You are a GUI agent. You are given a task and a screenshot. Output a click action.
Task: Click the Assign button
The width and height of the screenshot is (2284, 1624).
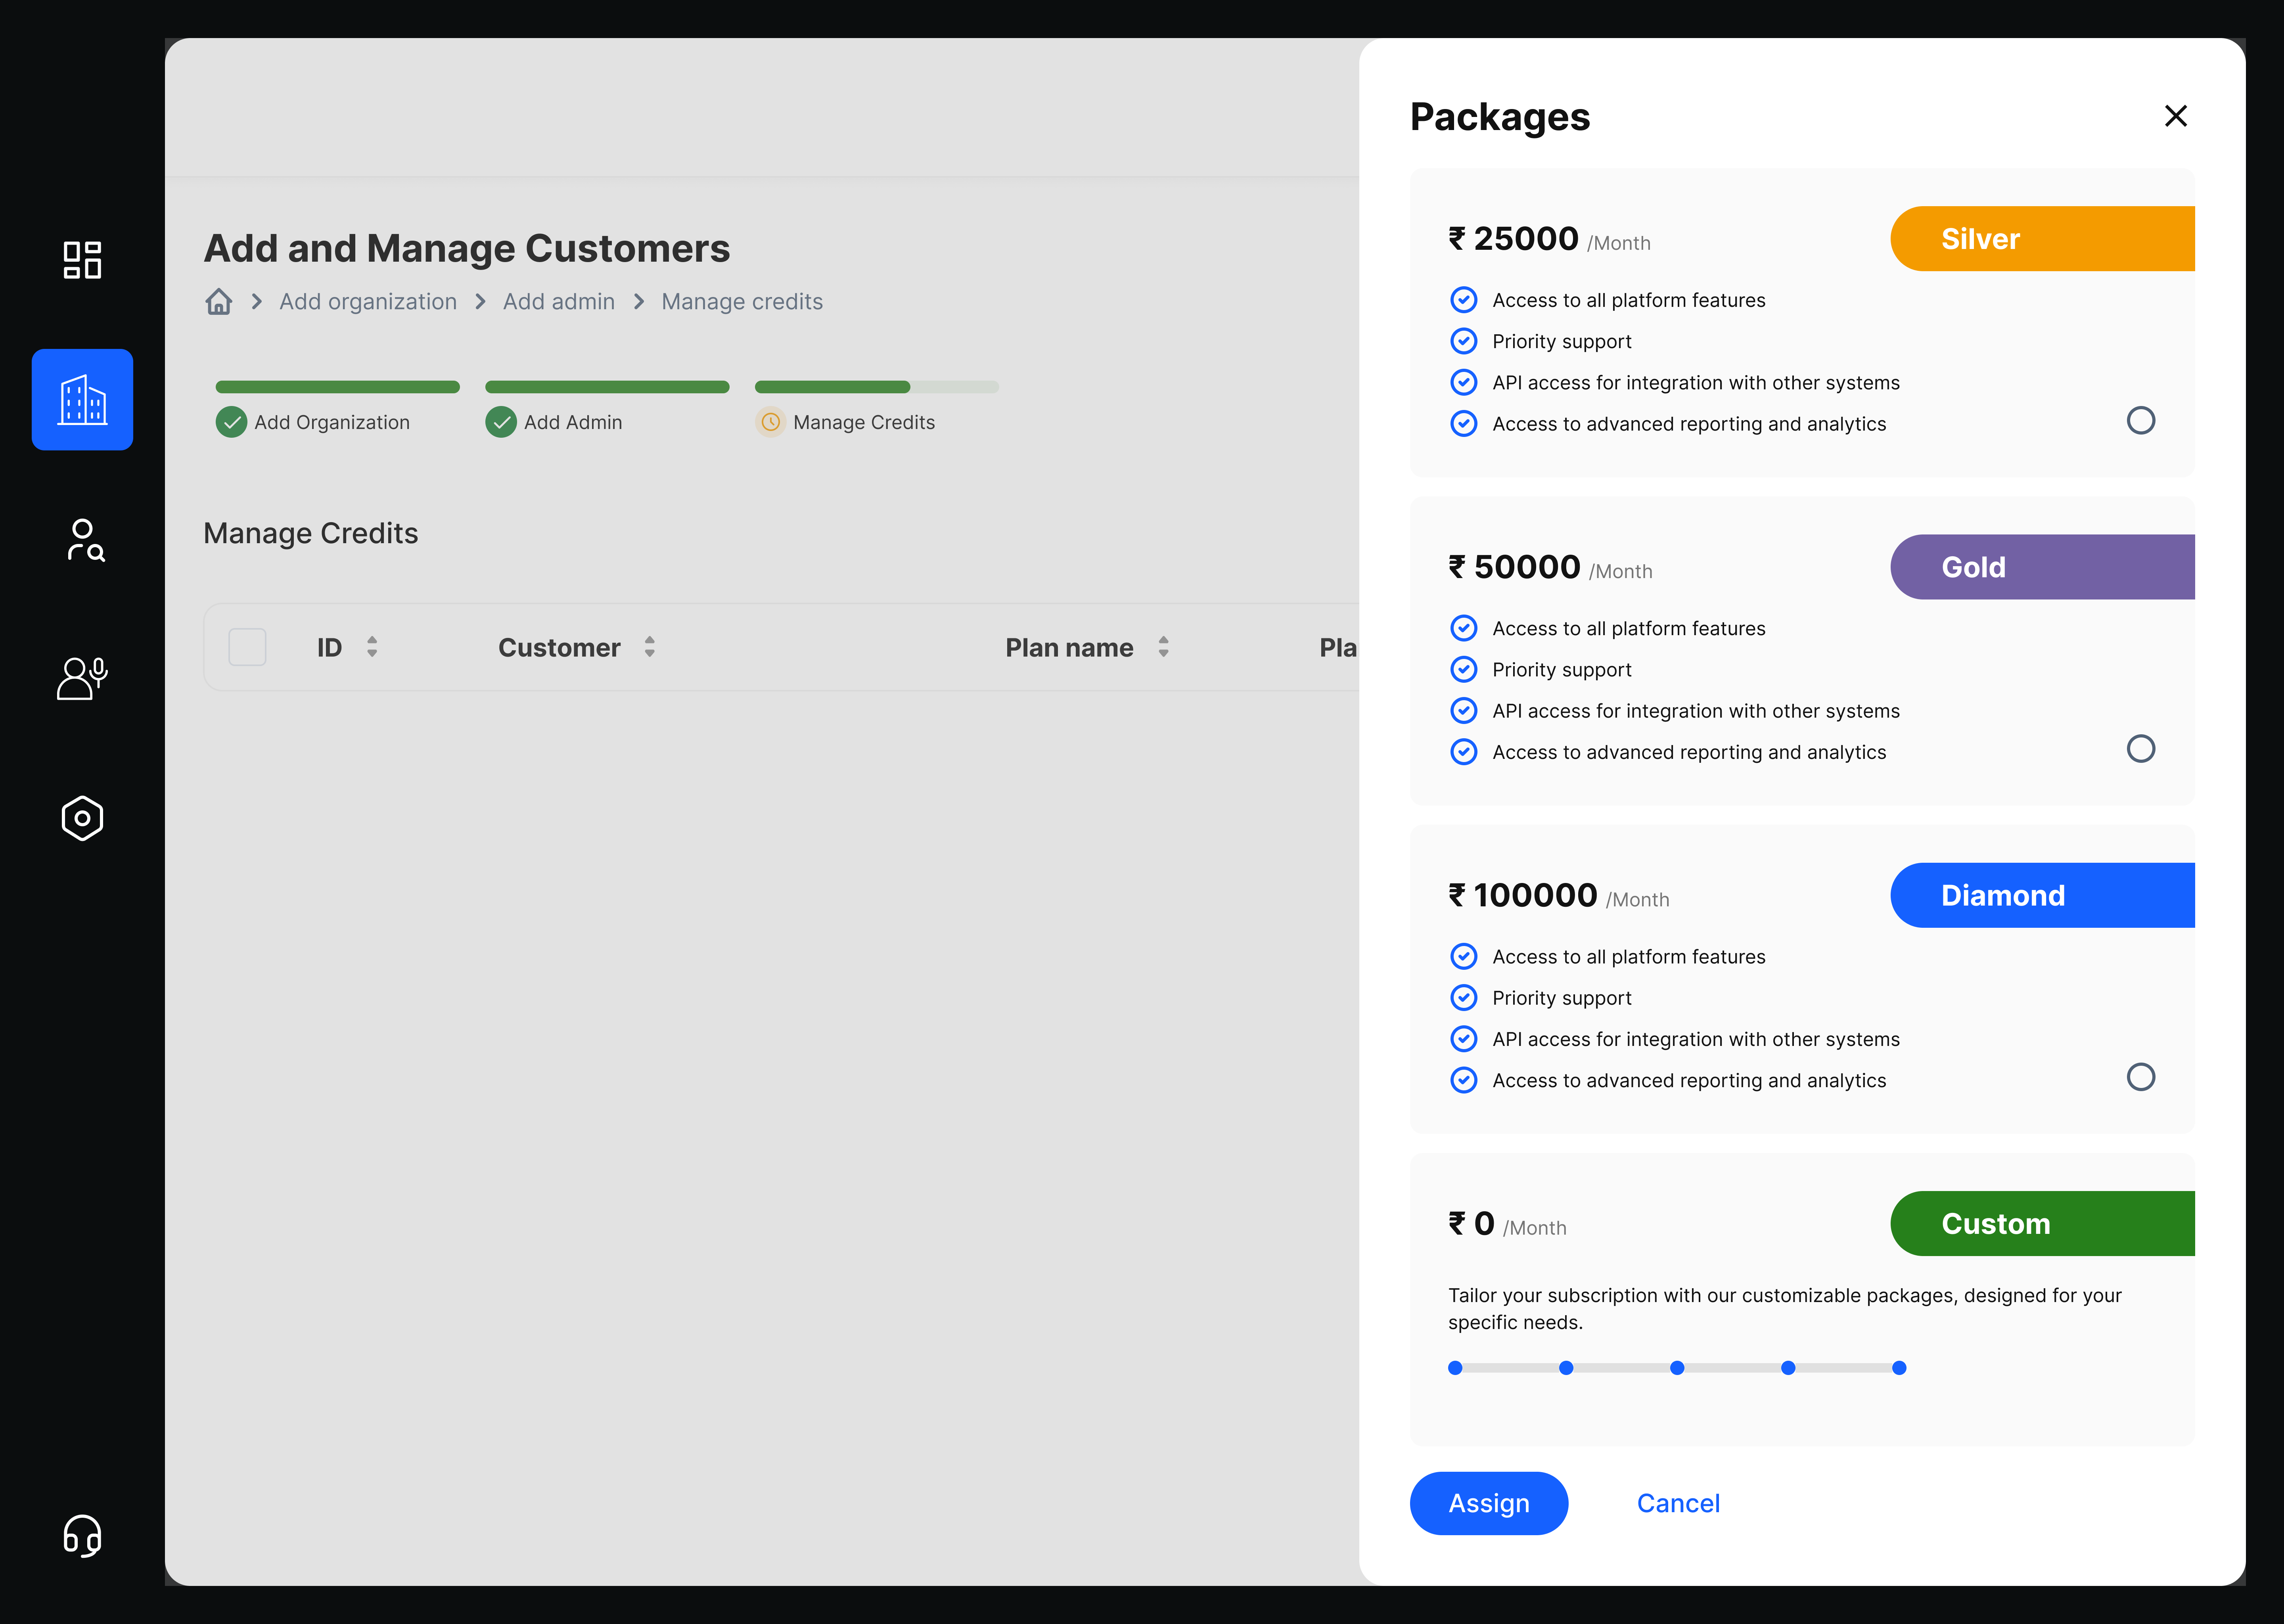point(1488,1503)
